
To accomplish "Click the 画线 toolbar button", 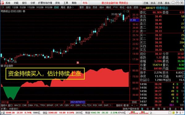I will (x=109, y=7).
